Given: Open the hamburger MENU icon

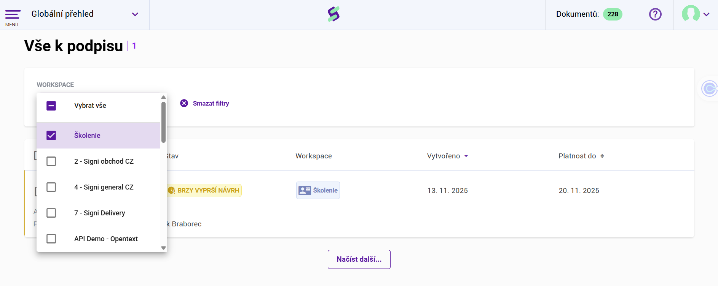Looking at the screenshot, I should point(13,14).
